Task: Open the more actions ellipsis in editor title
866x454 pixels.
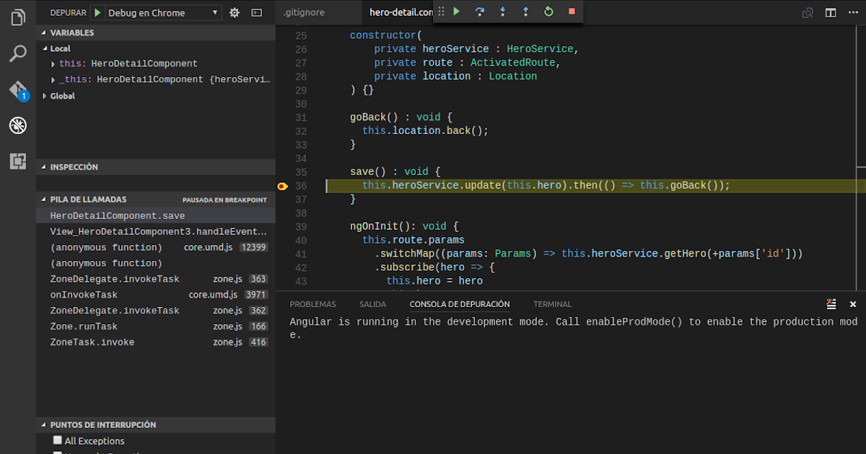Action: [x=853, y=12]
